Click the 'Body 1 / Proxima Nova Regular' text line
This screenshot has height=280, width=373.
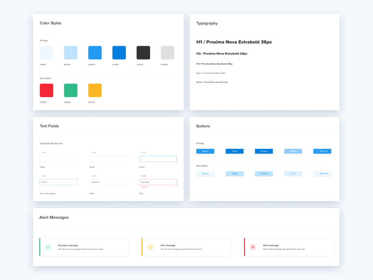click(x=211, y=73)
